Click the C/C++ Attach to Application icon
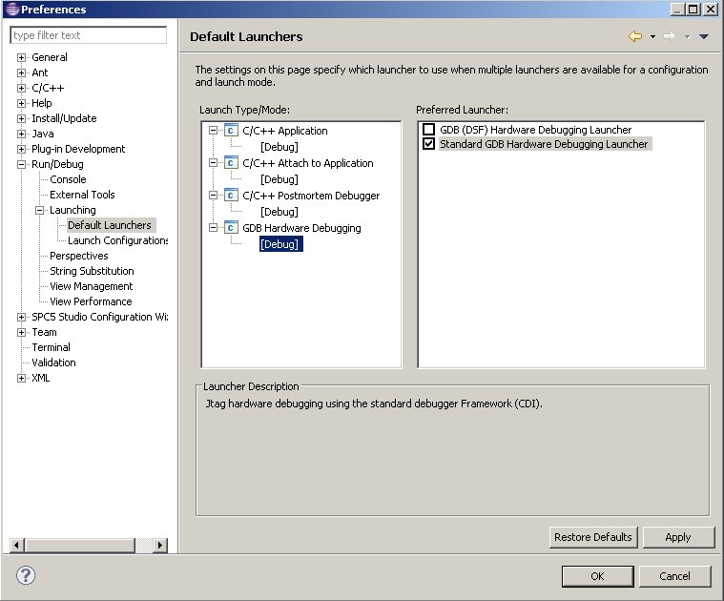Viewport: 724px width, 601px height. point(231,163)
